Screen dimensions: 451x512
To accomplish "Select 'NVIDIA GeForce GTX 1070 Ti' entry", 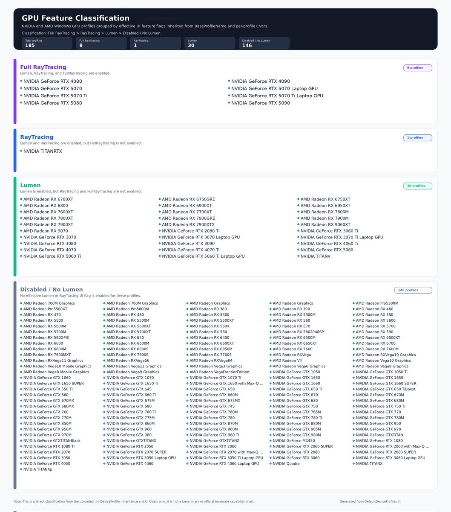I will 214,378.
